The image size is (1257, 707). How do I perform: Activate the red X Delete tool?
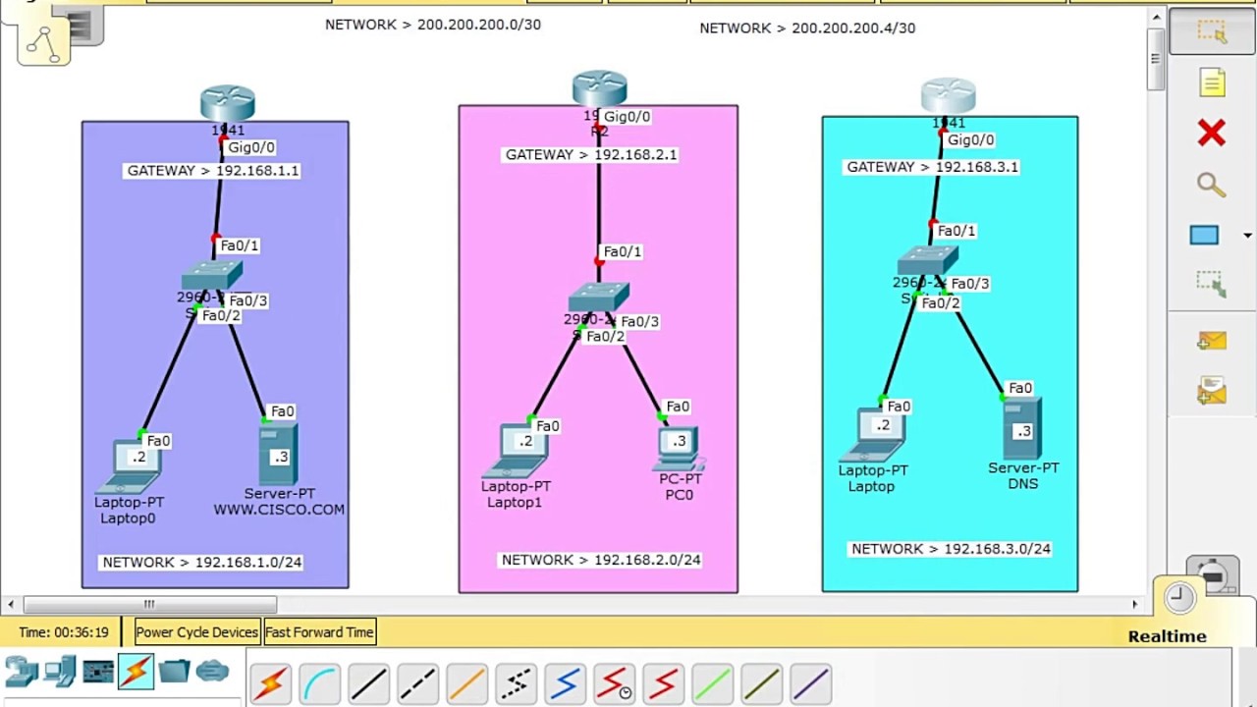[1212, 133]
